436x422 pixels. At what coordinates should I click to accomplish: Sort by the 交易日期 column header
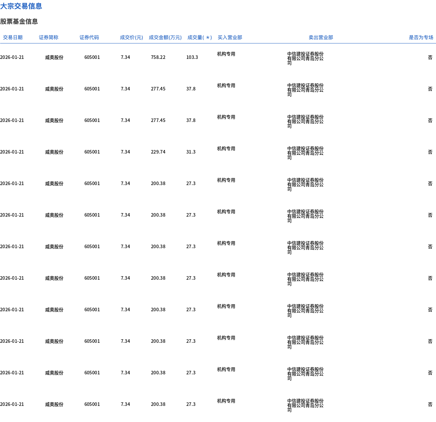(13, 38)
